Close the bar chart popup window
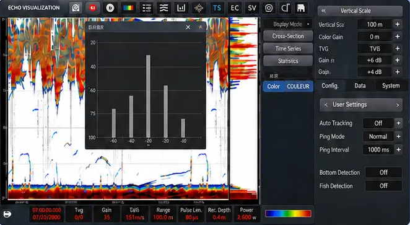The image size is (410, 225). point(188,27)
